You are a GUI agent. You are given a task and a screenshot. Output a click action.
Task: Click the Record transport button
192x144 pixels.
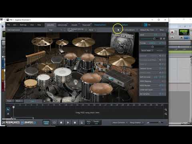(75, 122)
